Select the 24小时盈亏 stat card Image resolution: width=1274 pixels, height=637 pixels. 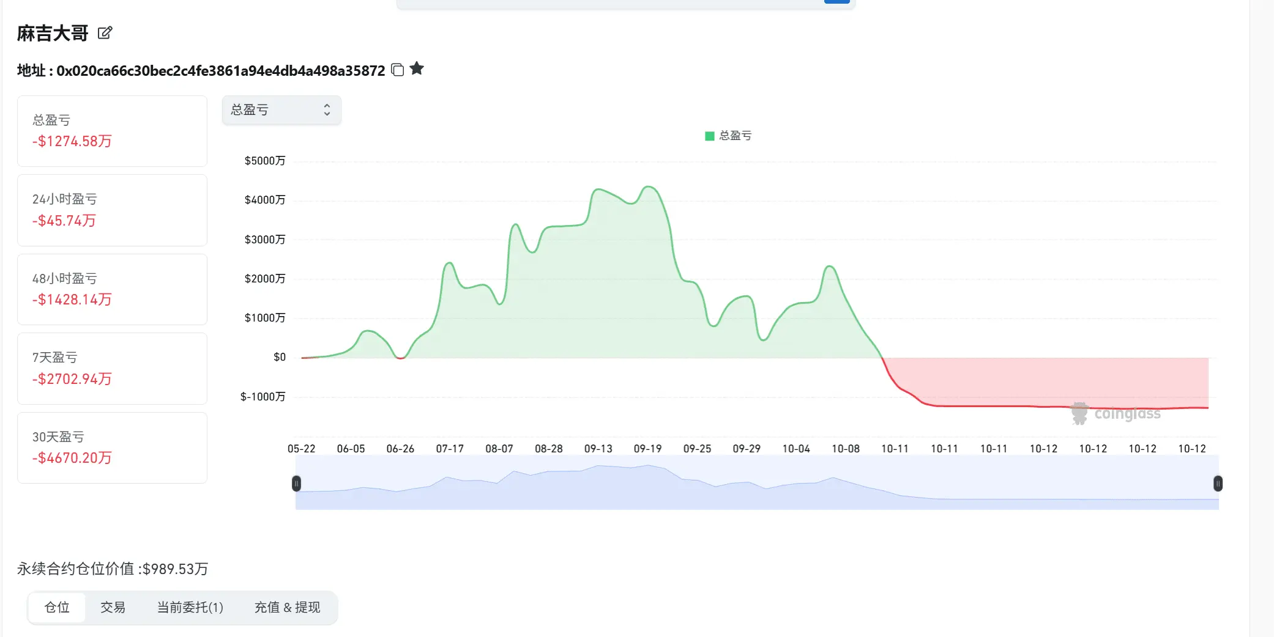coord(112,210)
